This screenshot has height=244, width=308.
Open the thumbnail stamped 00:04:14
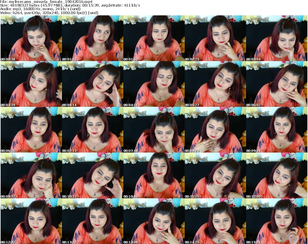pyautogui.click(x=93, y=84)
